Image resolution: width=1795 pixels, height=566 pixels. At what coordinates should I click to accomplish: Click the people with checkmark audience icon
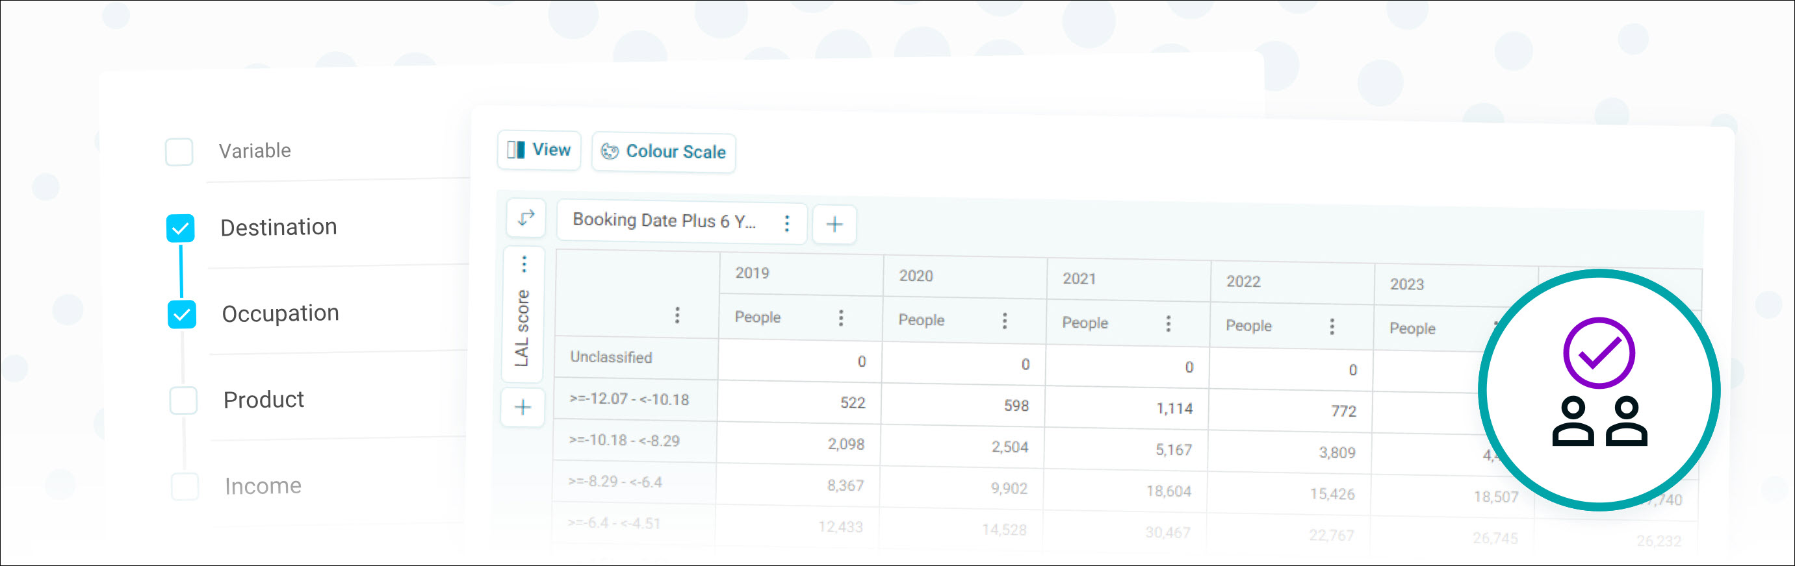tap(1599, 390)
